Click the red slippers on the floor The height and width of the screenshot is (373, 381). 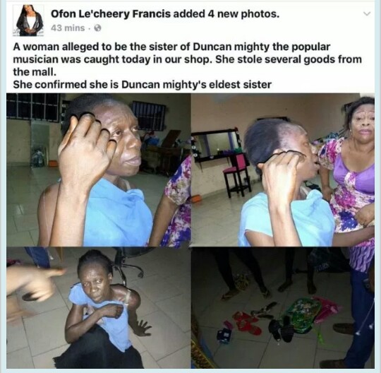(x=247, y=324)
